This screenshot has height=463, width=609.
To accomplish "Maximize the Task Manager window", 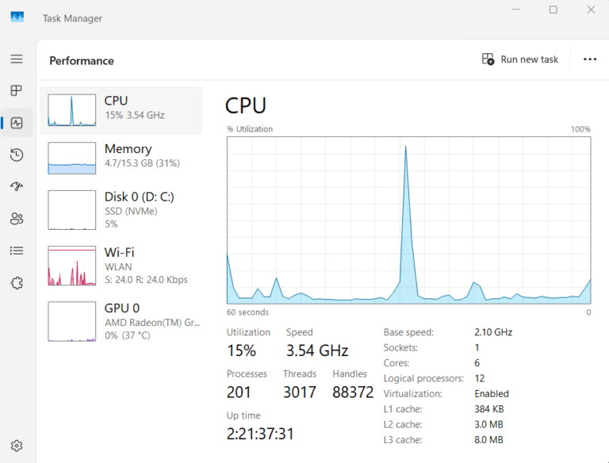I will pos(553,10).
